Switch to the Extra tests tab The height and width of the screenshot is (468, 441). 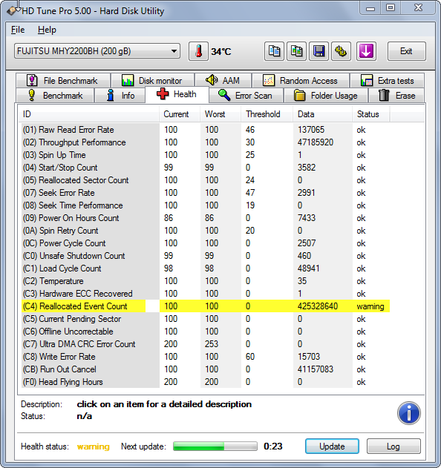(388, 81)
